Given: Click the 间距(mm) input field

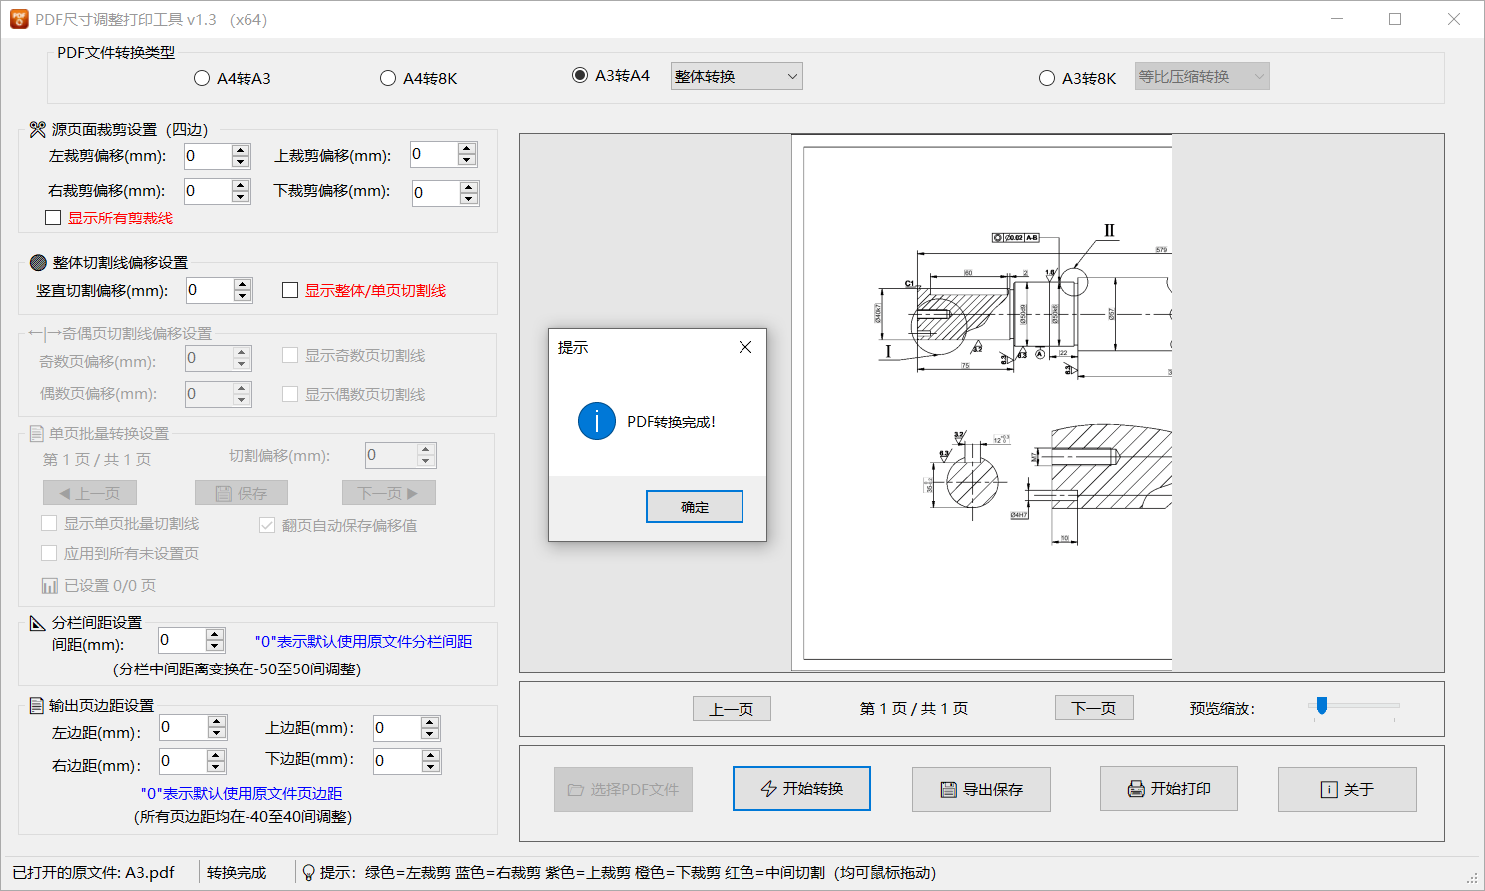Looking at the screenshot, I should click(x=182, y=640).
